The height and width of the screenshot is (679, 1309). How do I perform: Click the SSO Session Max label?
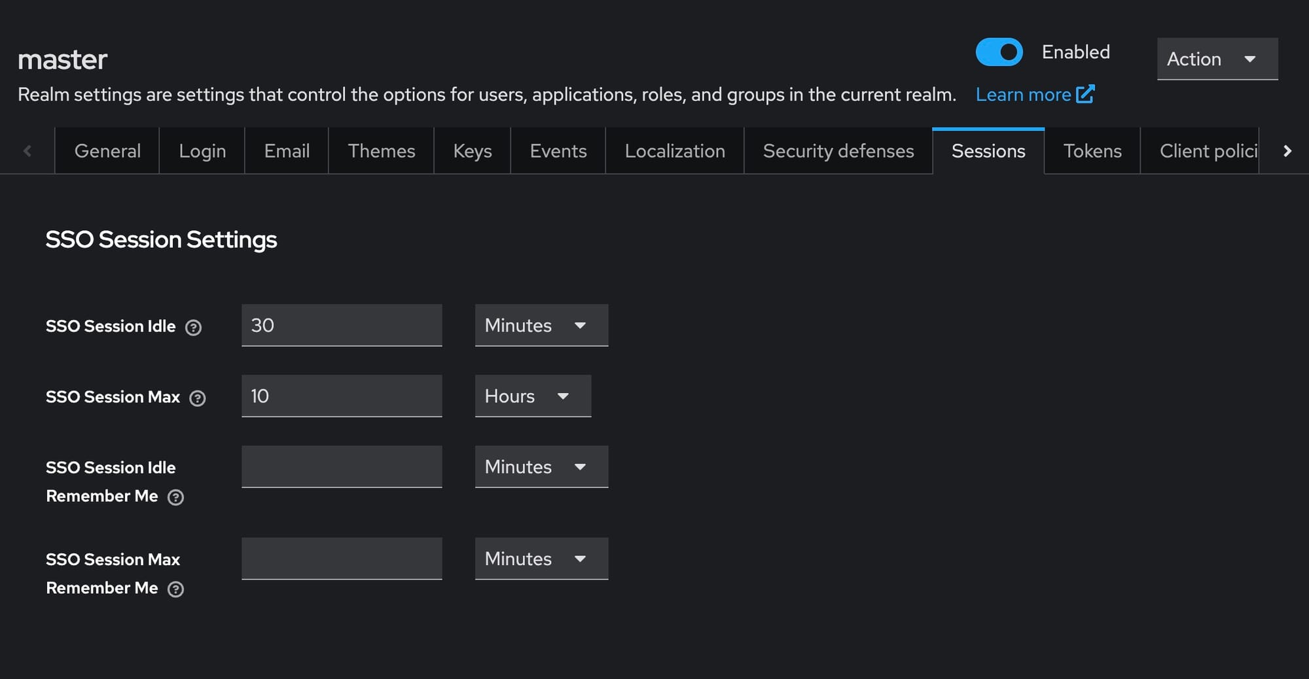pyautogui.click(x=113, y=396)
